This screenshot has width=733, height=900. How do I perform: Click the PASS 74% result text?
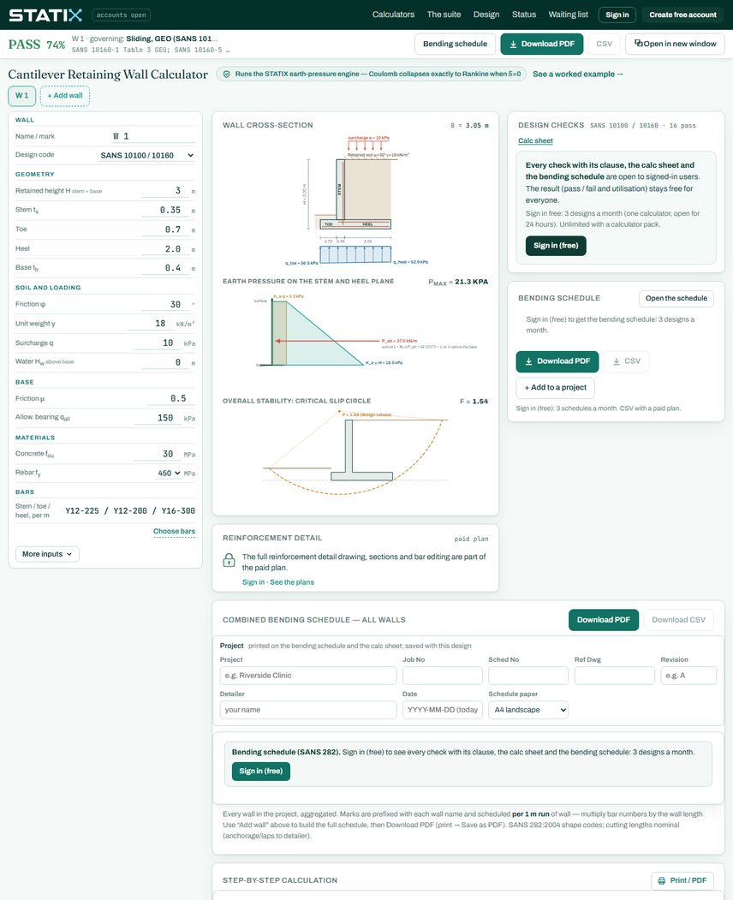click(37, 45)
